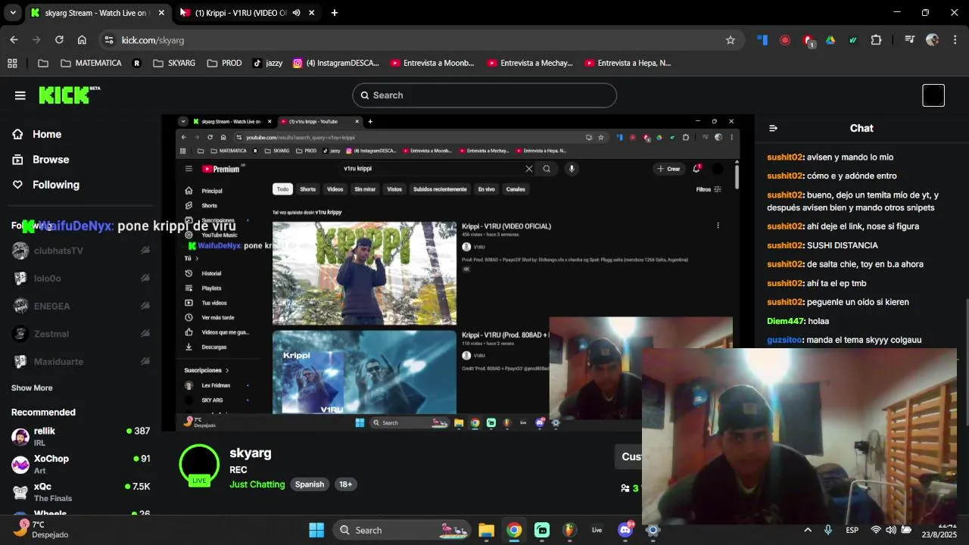This screenshot has width=969, height=545.
Task: Click the 18+ tag
Action: (x=346, y=484)
